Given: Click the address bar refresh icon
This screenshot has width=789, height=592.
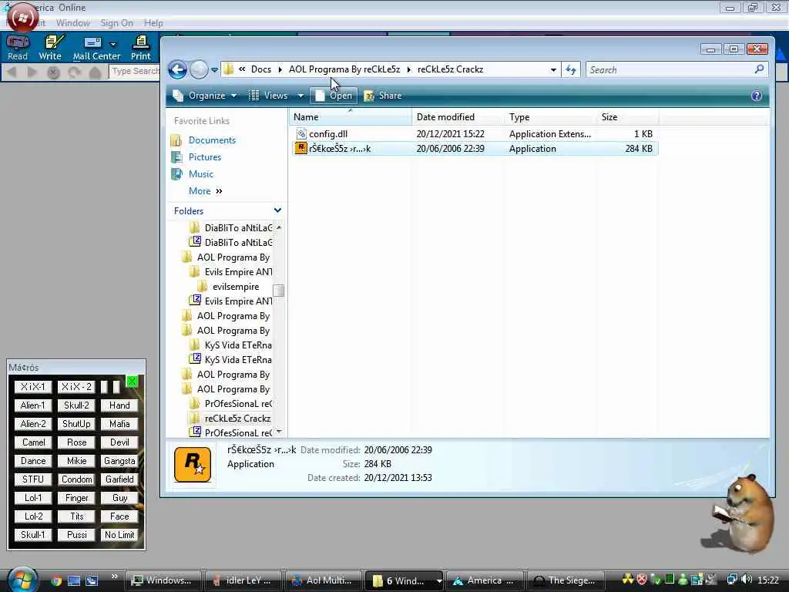Looking at the screenshot, I should 571,70.
